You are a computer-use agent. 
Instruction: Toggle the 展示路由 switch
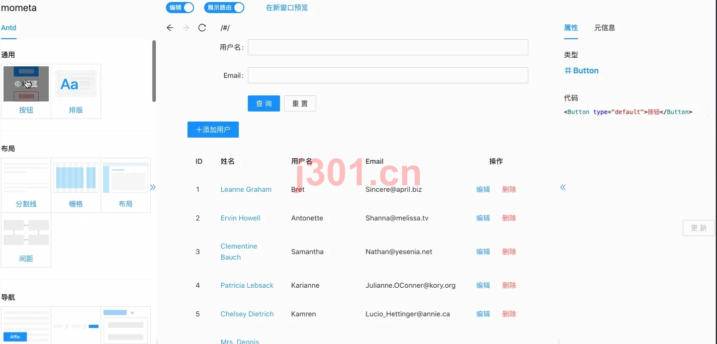224,8
